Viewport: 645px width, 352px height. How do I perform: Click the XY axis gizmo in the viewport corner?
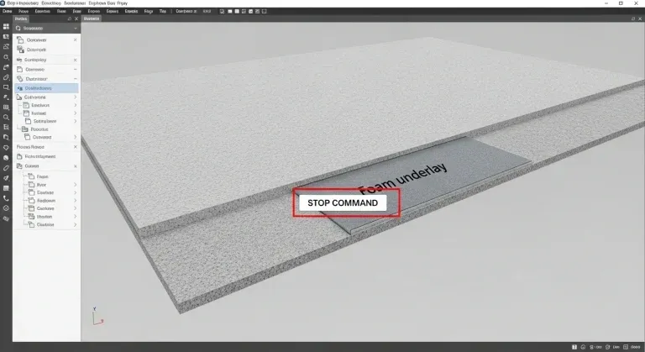click(97, 316)
